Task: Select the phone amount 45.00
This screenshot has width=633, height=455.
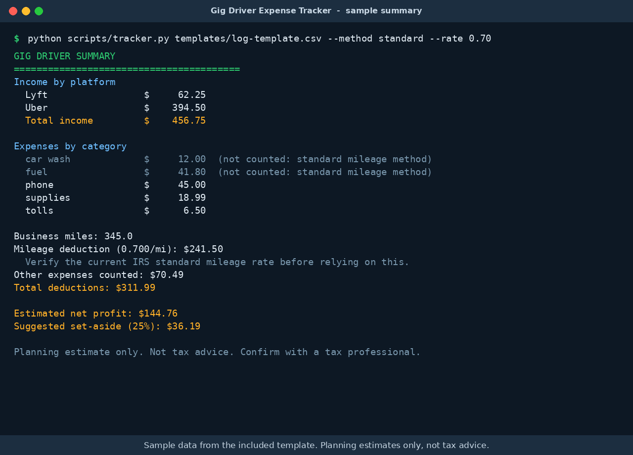Action: coord(192,185)
